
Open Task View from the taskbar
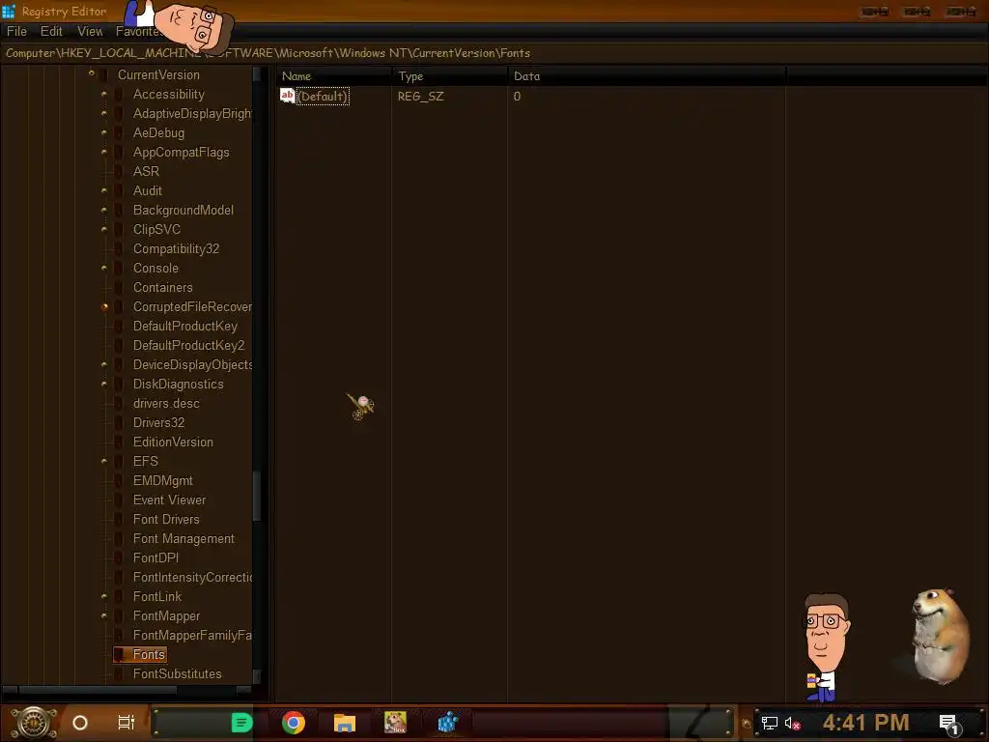[x=127, y=723]
